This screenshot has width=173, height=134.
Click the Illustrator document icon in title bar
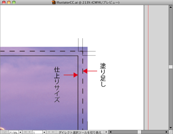tap(54, 2)
